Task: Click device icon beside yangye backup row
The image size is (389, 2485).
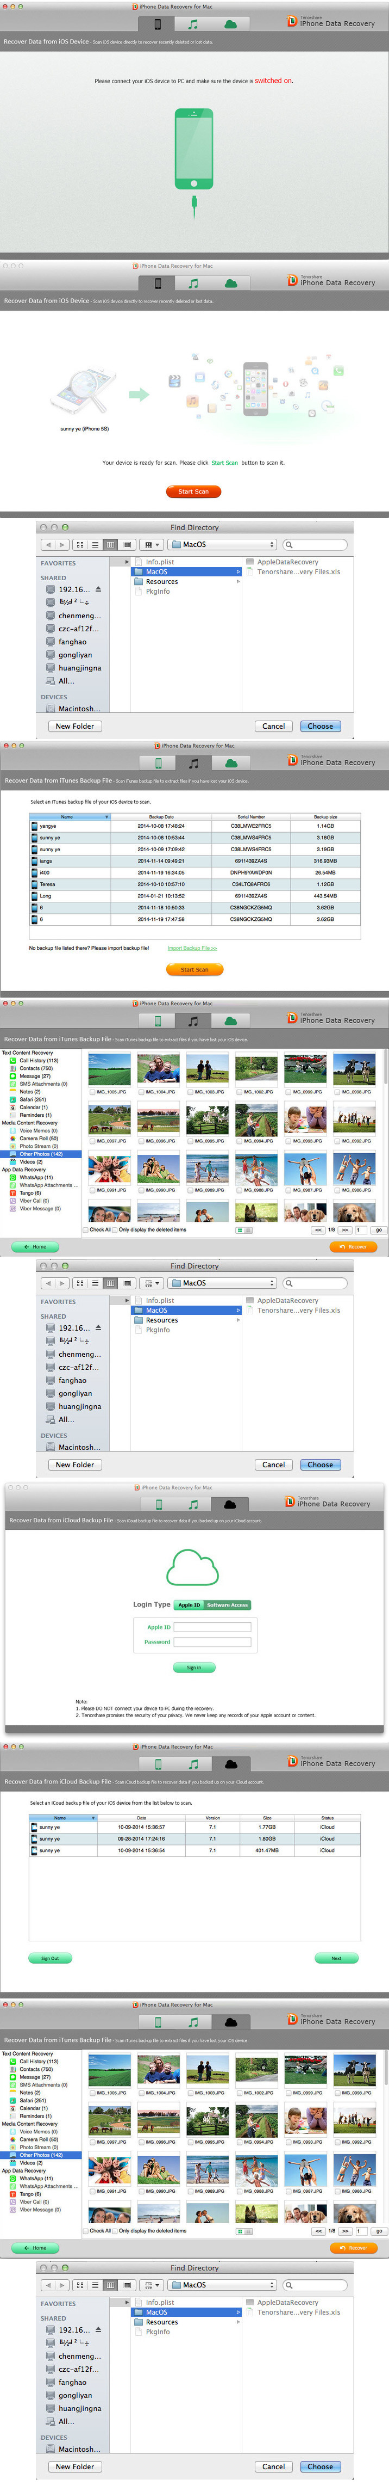Action: [35, 826]
